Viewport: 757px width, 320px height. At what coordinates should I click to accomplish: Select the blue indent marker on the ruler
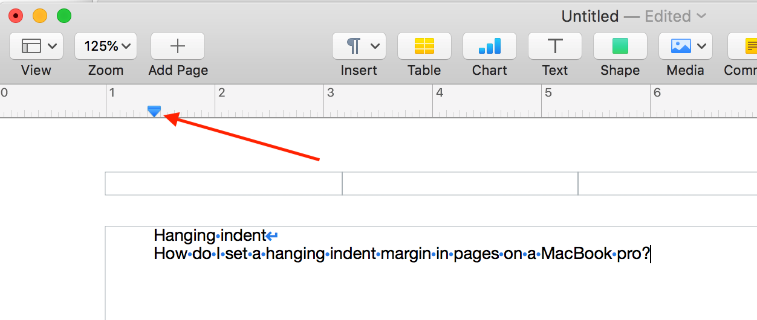coord(154,111)
